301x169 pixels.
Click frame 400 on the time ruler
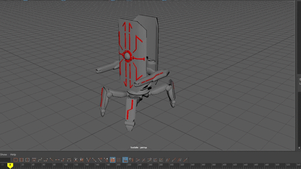[x=224, y=165]
